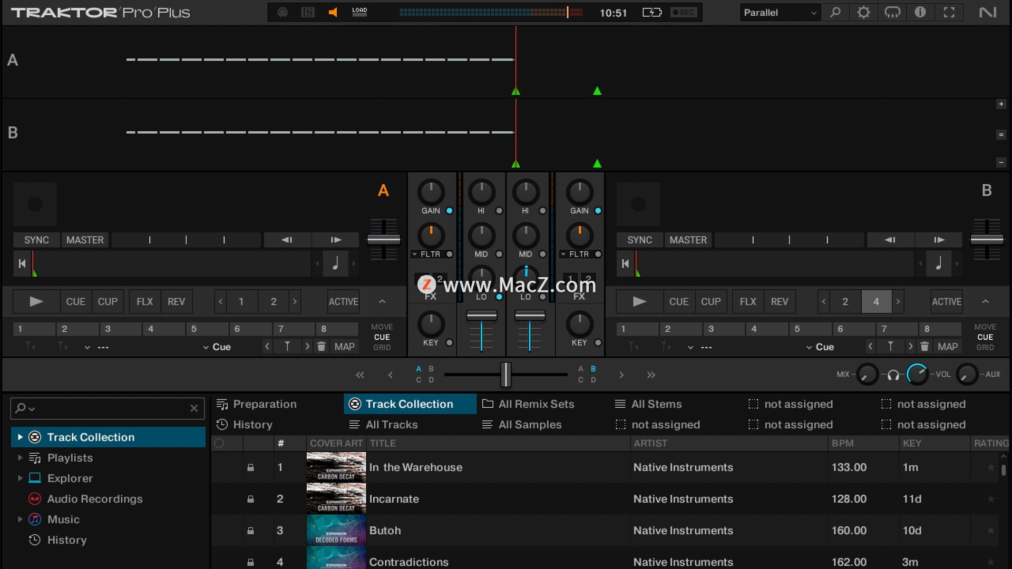
Task: Click Deck B tempo bend right button
Action: [x=939, y=240]
